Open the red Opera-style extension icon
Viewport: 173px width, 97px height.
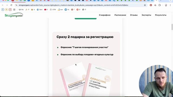(151, 5)
